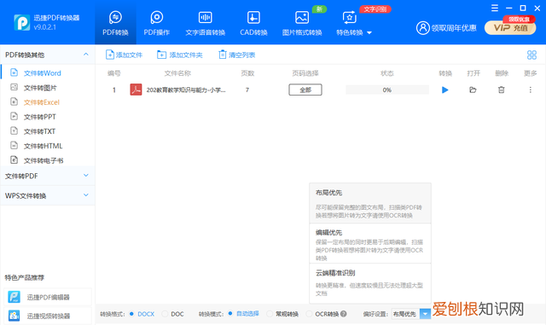Click 特色产品推荐 section label

25,277
